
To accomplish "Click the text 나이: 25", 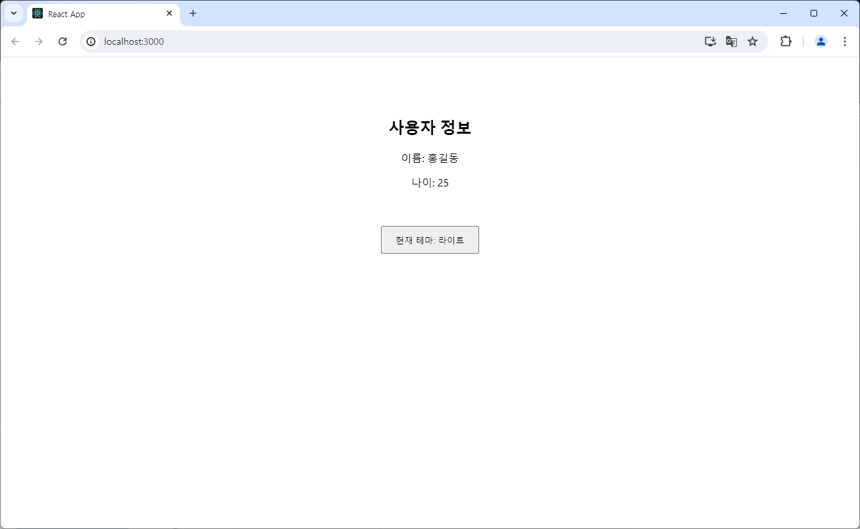I will [430, 183].
